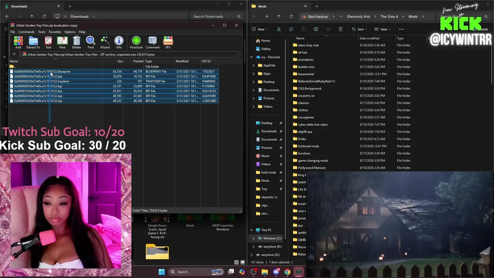Image resolution: width=494 pixels, height=278 pixels.
Task: Open a new tab in Mods window
Action: 317,6
